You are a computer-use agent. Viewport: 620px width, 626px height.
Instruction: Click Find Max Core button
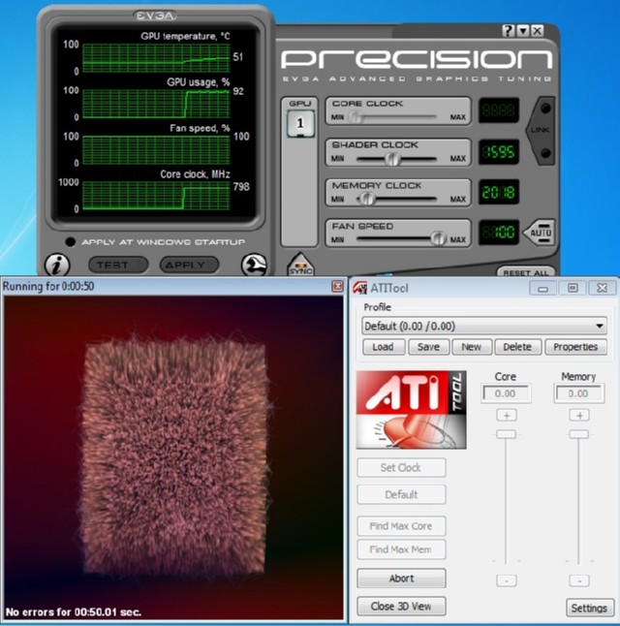(x=401, y=526)
